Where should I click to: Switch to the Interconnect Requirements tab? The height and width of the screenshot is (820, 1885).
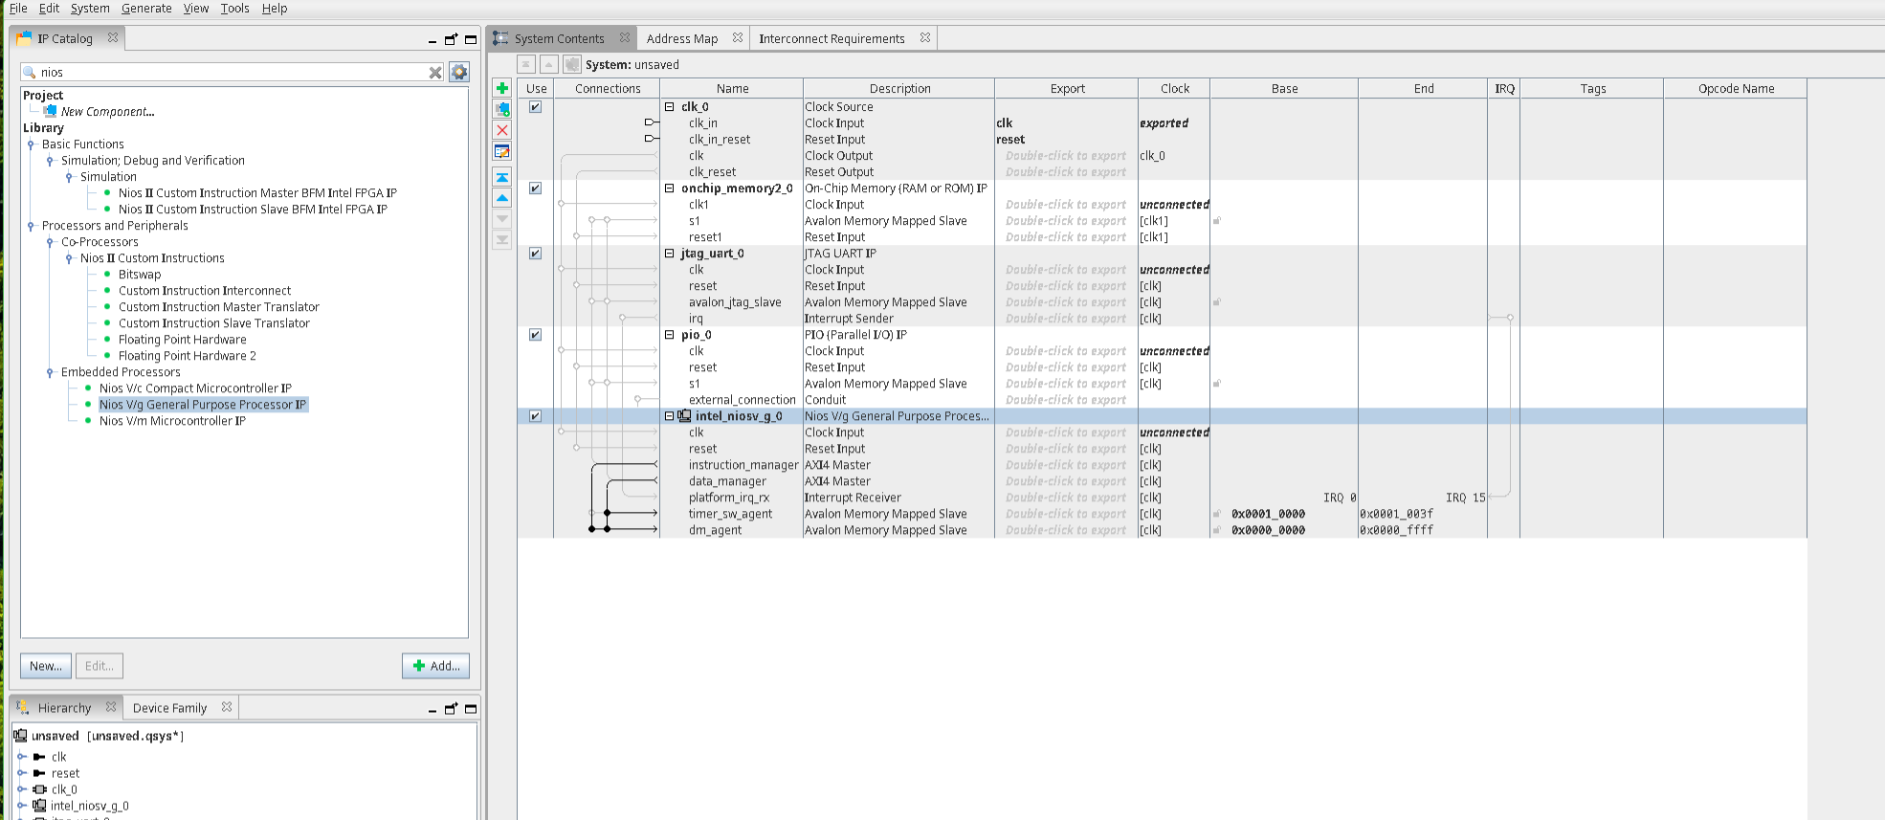[832, 38]
